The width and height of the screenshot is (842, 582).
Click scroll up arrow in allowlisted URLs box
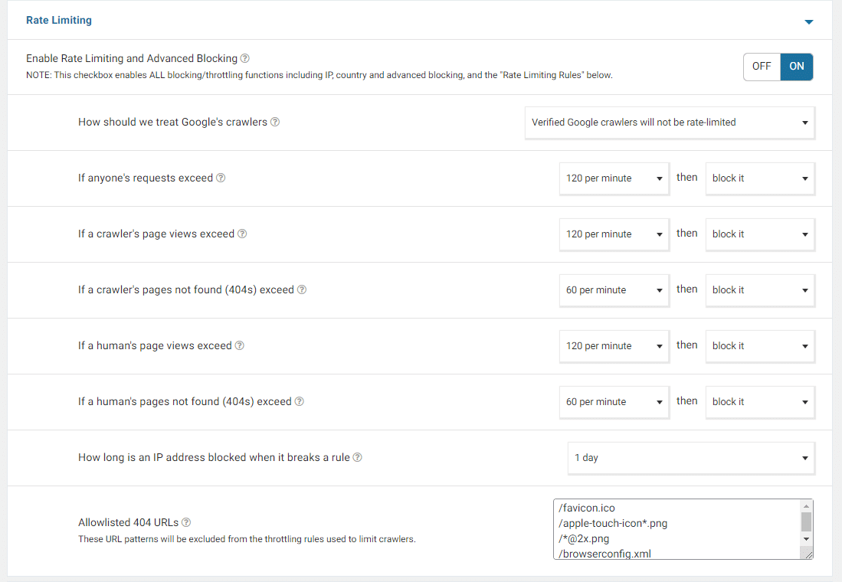click(x=806, y=505)
